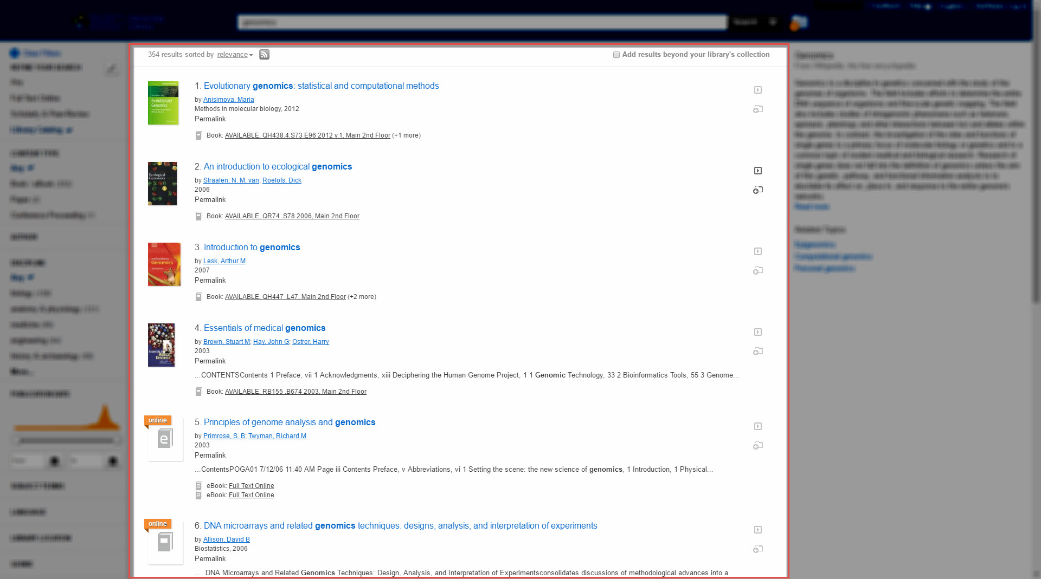Screen dimensions: 1041x579
Task: Expand '+1 more' locations for Evolutionary genomics
Action: pyautogui.click(x=406, y=135)
